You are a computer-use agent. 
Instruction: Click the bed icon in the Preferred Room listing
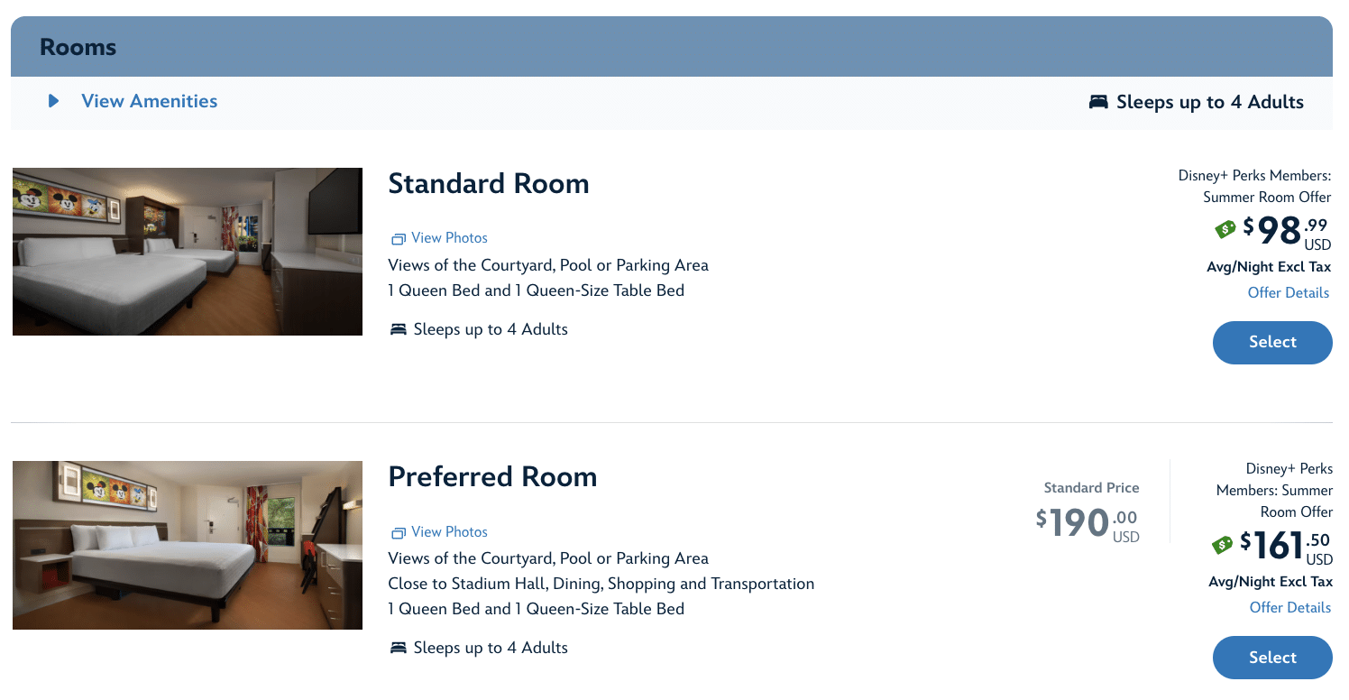coord(398,649)
